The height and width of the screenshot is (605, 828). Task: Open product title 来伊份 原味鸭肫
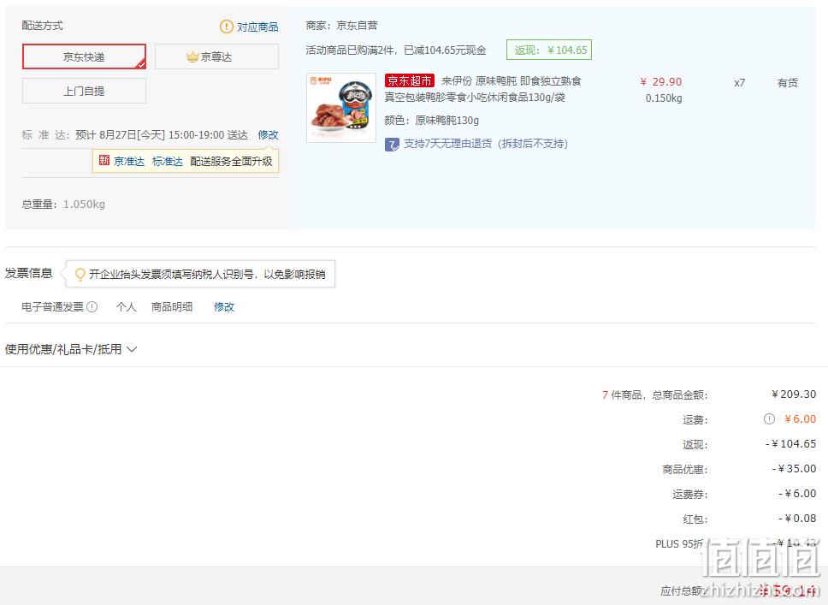(482, 89)
